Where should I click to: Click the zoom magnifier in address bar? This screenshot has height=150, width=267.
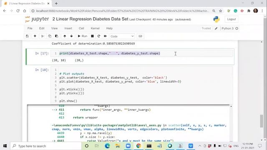pyautogui.click(x=214, y=11)
